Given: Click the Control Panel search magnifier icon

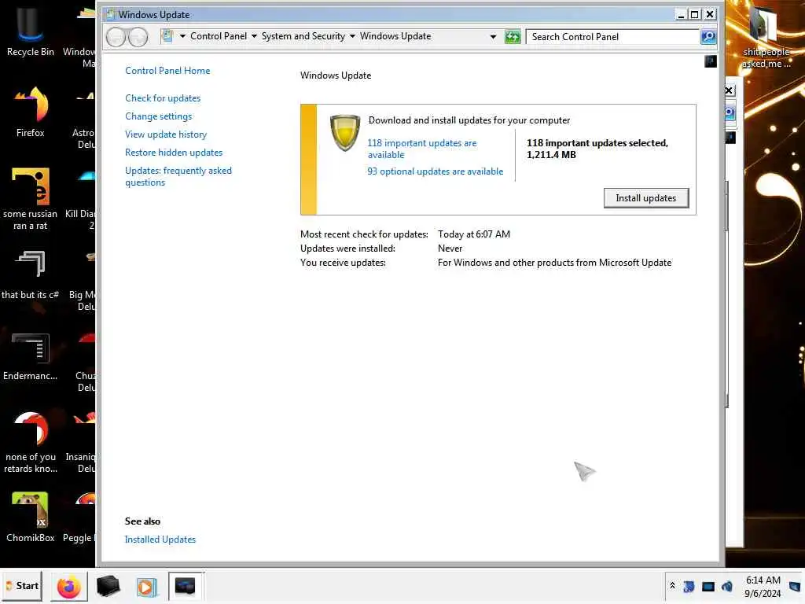Looking at the screenshot, I should coord(708,36).
